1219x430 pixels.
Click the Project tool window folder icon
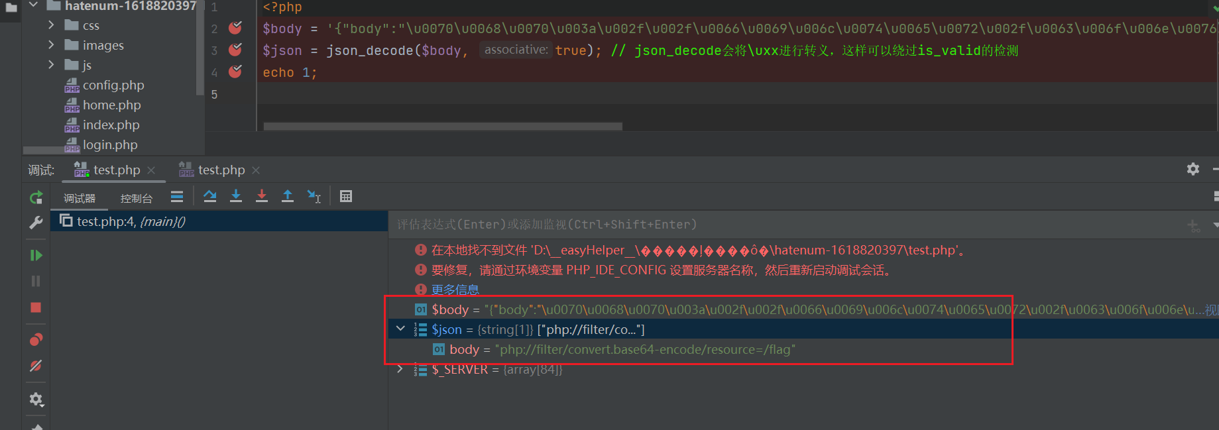point(11,8)
